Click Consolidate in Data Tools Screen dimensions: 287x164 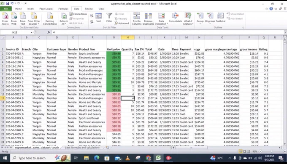coord(175,18)
